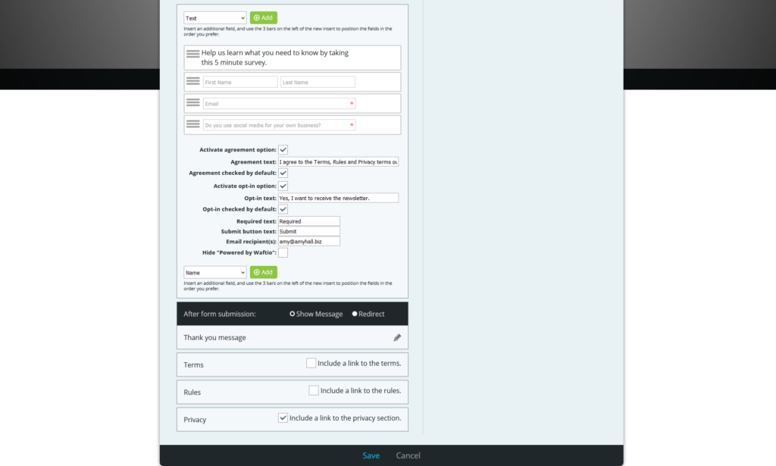Uncheck Activate agreement option
Screen dimensions: 776x466
click(x=283, y=149)
